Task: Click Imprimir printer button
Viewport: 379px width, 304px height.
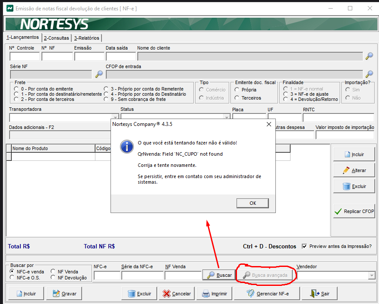Action: click(x=214, y=294)
